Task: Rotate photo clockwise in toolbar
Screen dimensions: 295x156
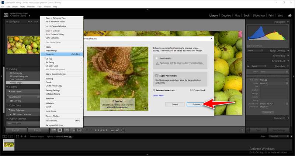Action: point(117,130)
